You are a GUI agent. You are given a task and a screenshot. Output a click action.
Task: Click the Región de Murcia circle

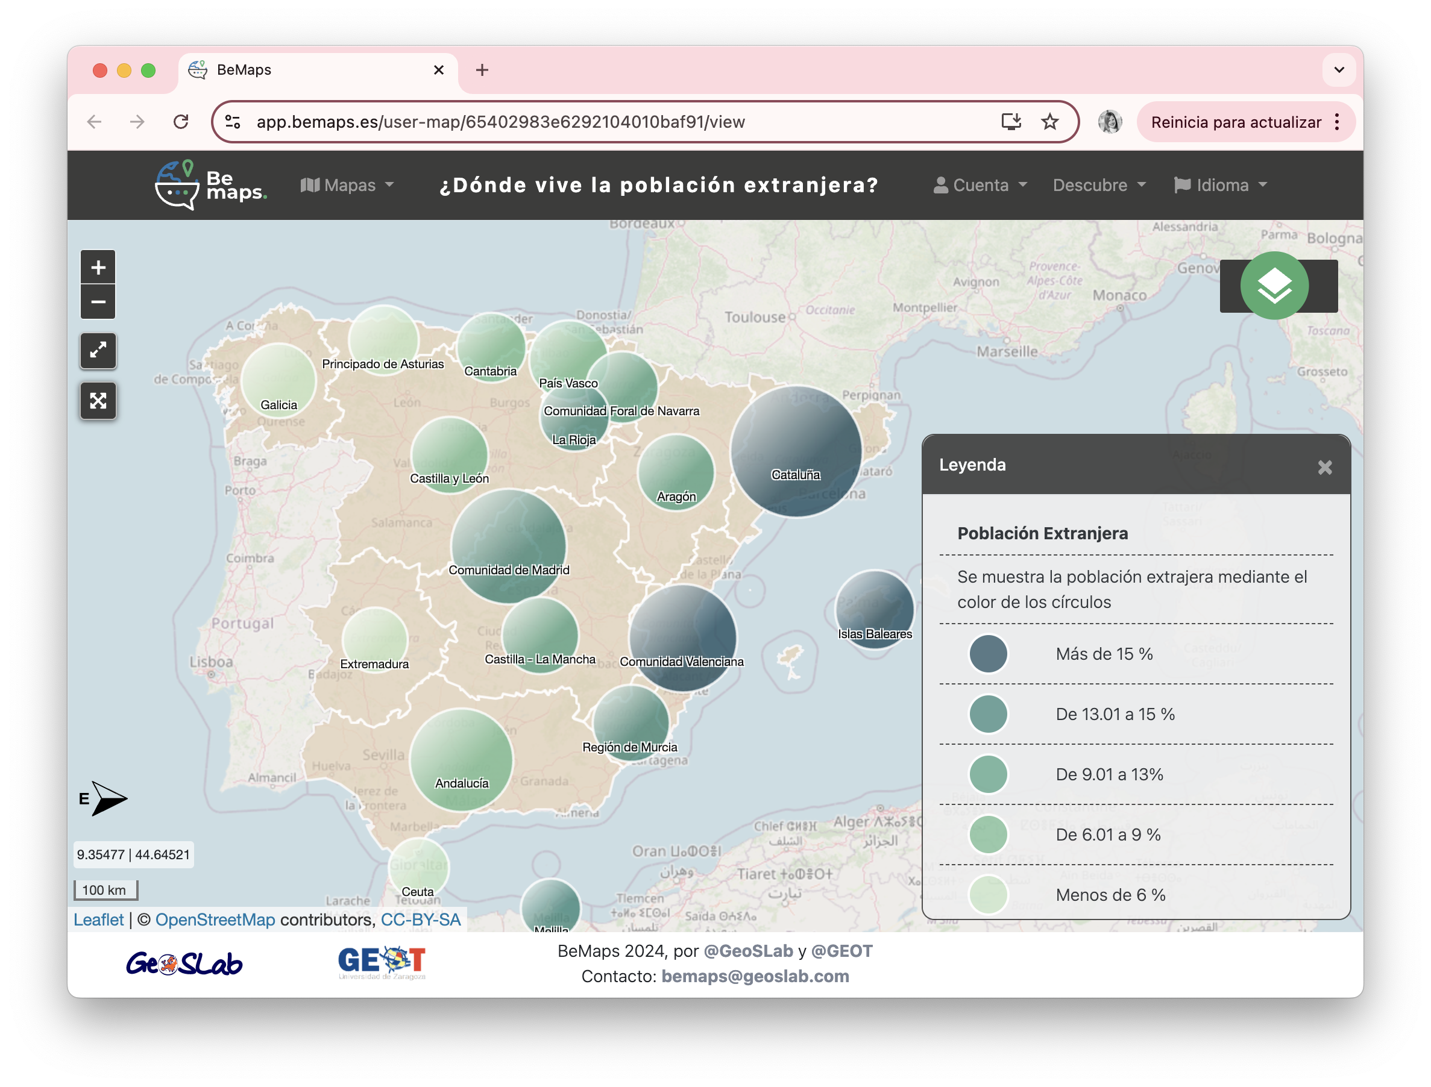click(x=631, y=722)
